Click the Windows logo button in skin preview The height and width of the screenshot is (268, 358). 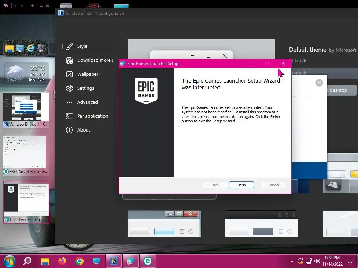(333, 185)
